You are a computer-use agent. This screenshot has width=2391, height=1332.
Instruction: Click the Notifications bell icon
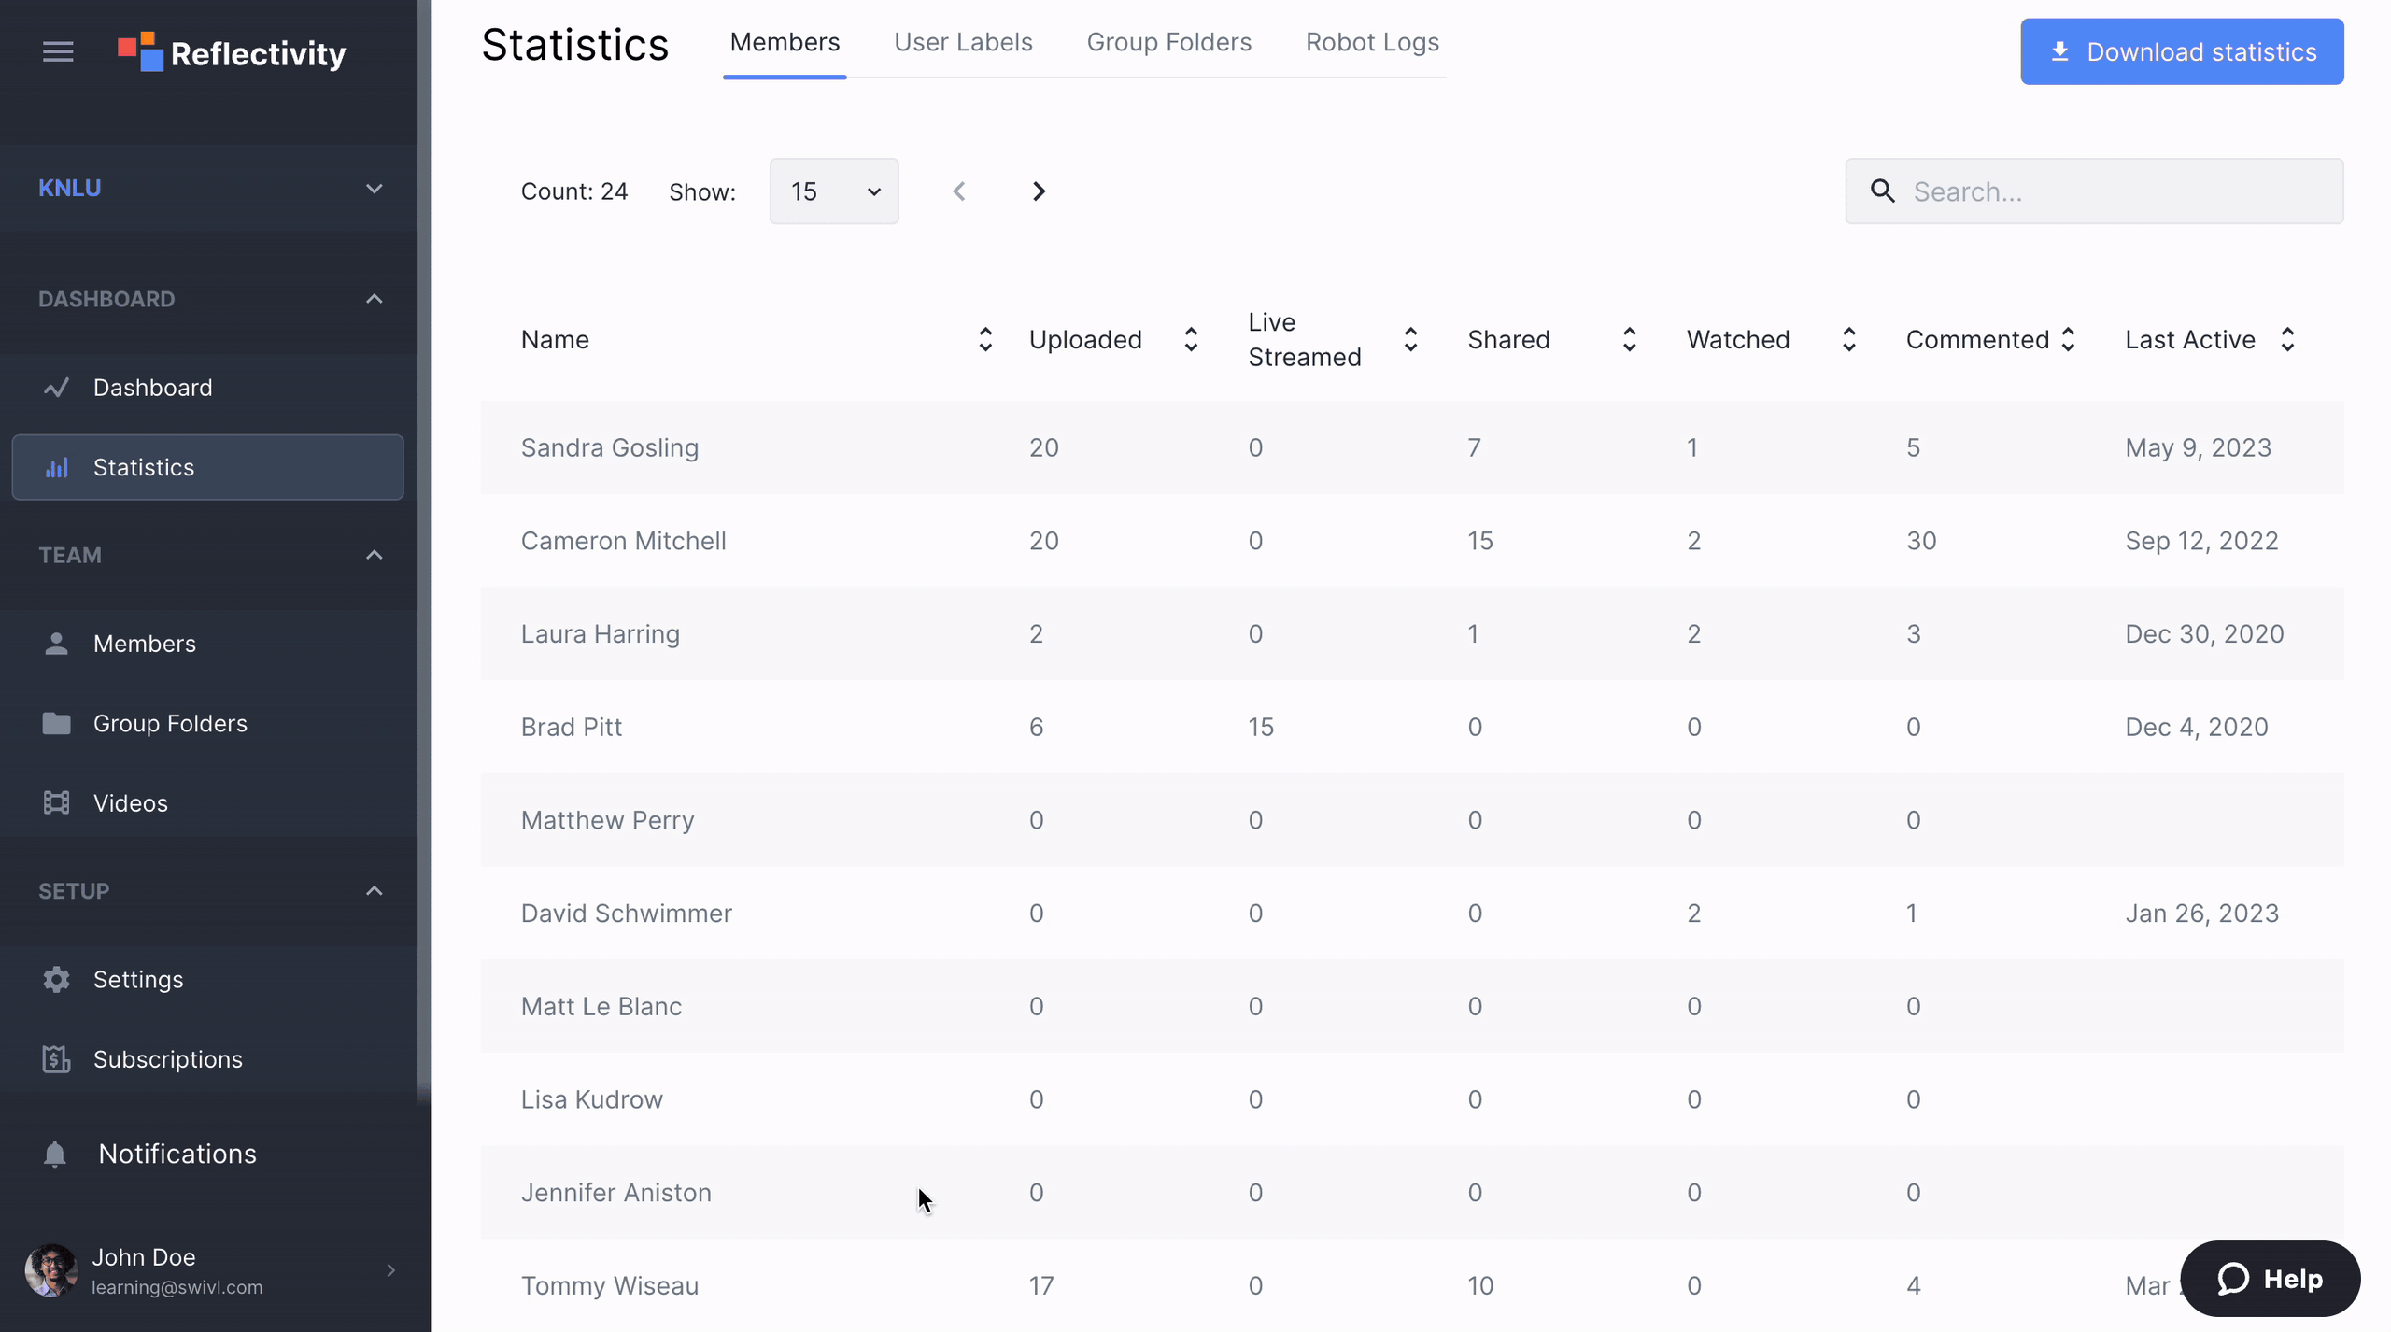[x=54, y=1154]
